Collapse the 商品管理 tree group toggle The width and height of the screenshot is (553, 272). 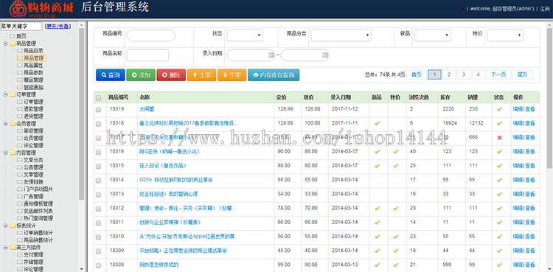[5, 43]
